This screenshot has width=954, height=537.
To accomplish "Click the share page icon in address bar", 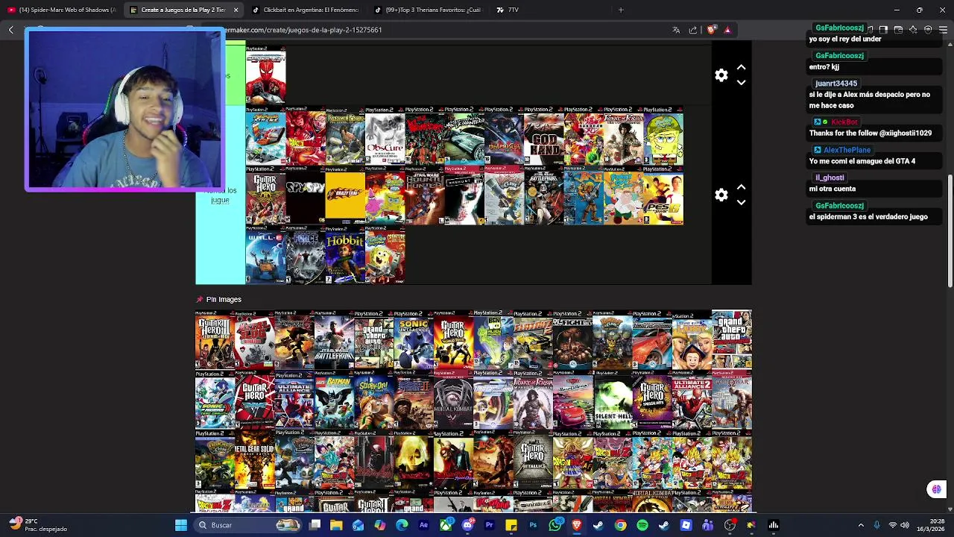I will click(x=693, y=30).
